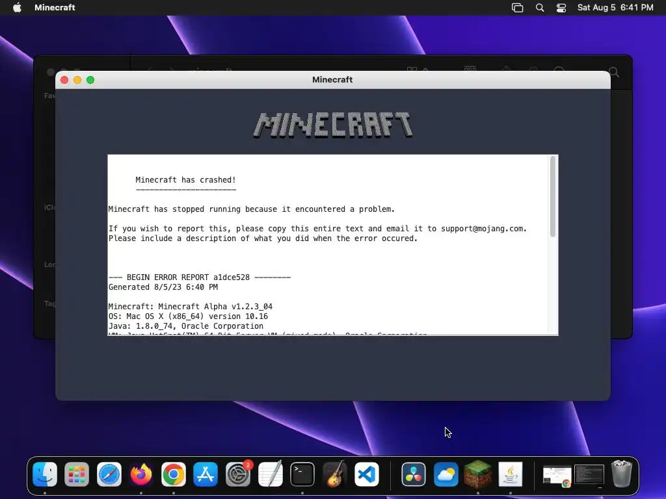
Task: Open Visual Studio Code in dock
Action: tap(367, 474)
